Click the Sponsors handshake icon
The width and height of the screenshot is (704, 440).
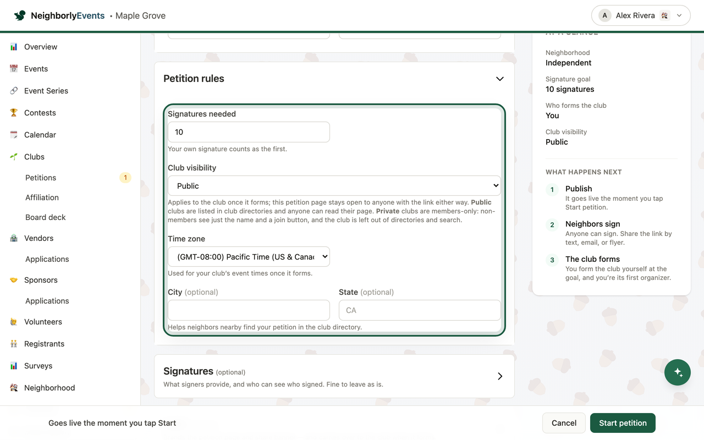click(14, 280)
